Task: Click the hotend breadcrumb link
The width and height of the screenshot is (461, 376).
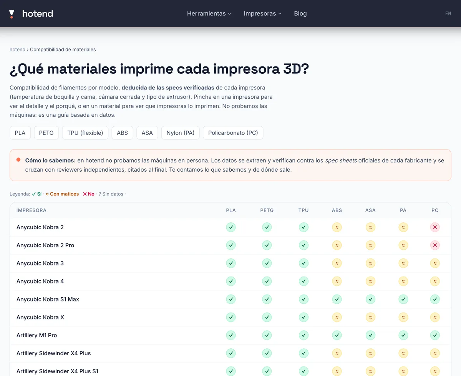Action: (17, 50)
